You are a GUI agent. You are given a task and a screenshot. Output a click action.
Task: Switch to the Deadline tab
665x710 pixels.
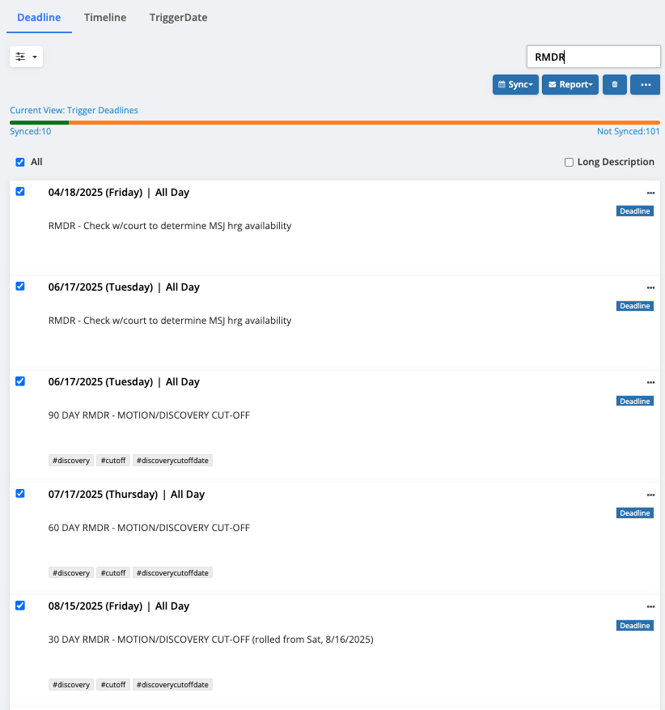[x=39, y=18]
